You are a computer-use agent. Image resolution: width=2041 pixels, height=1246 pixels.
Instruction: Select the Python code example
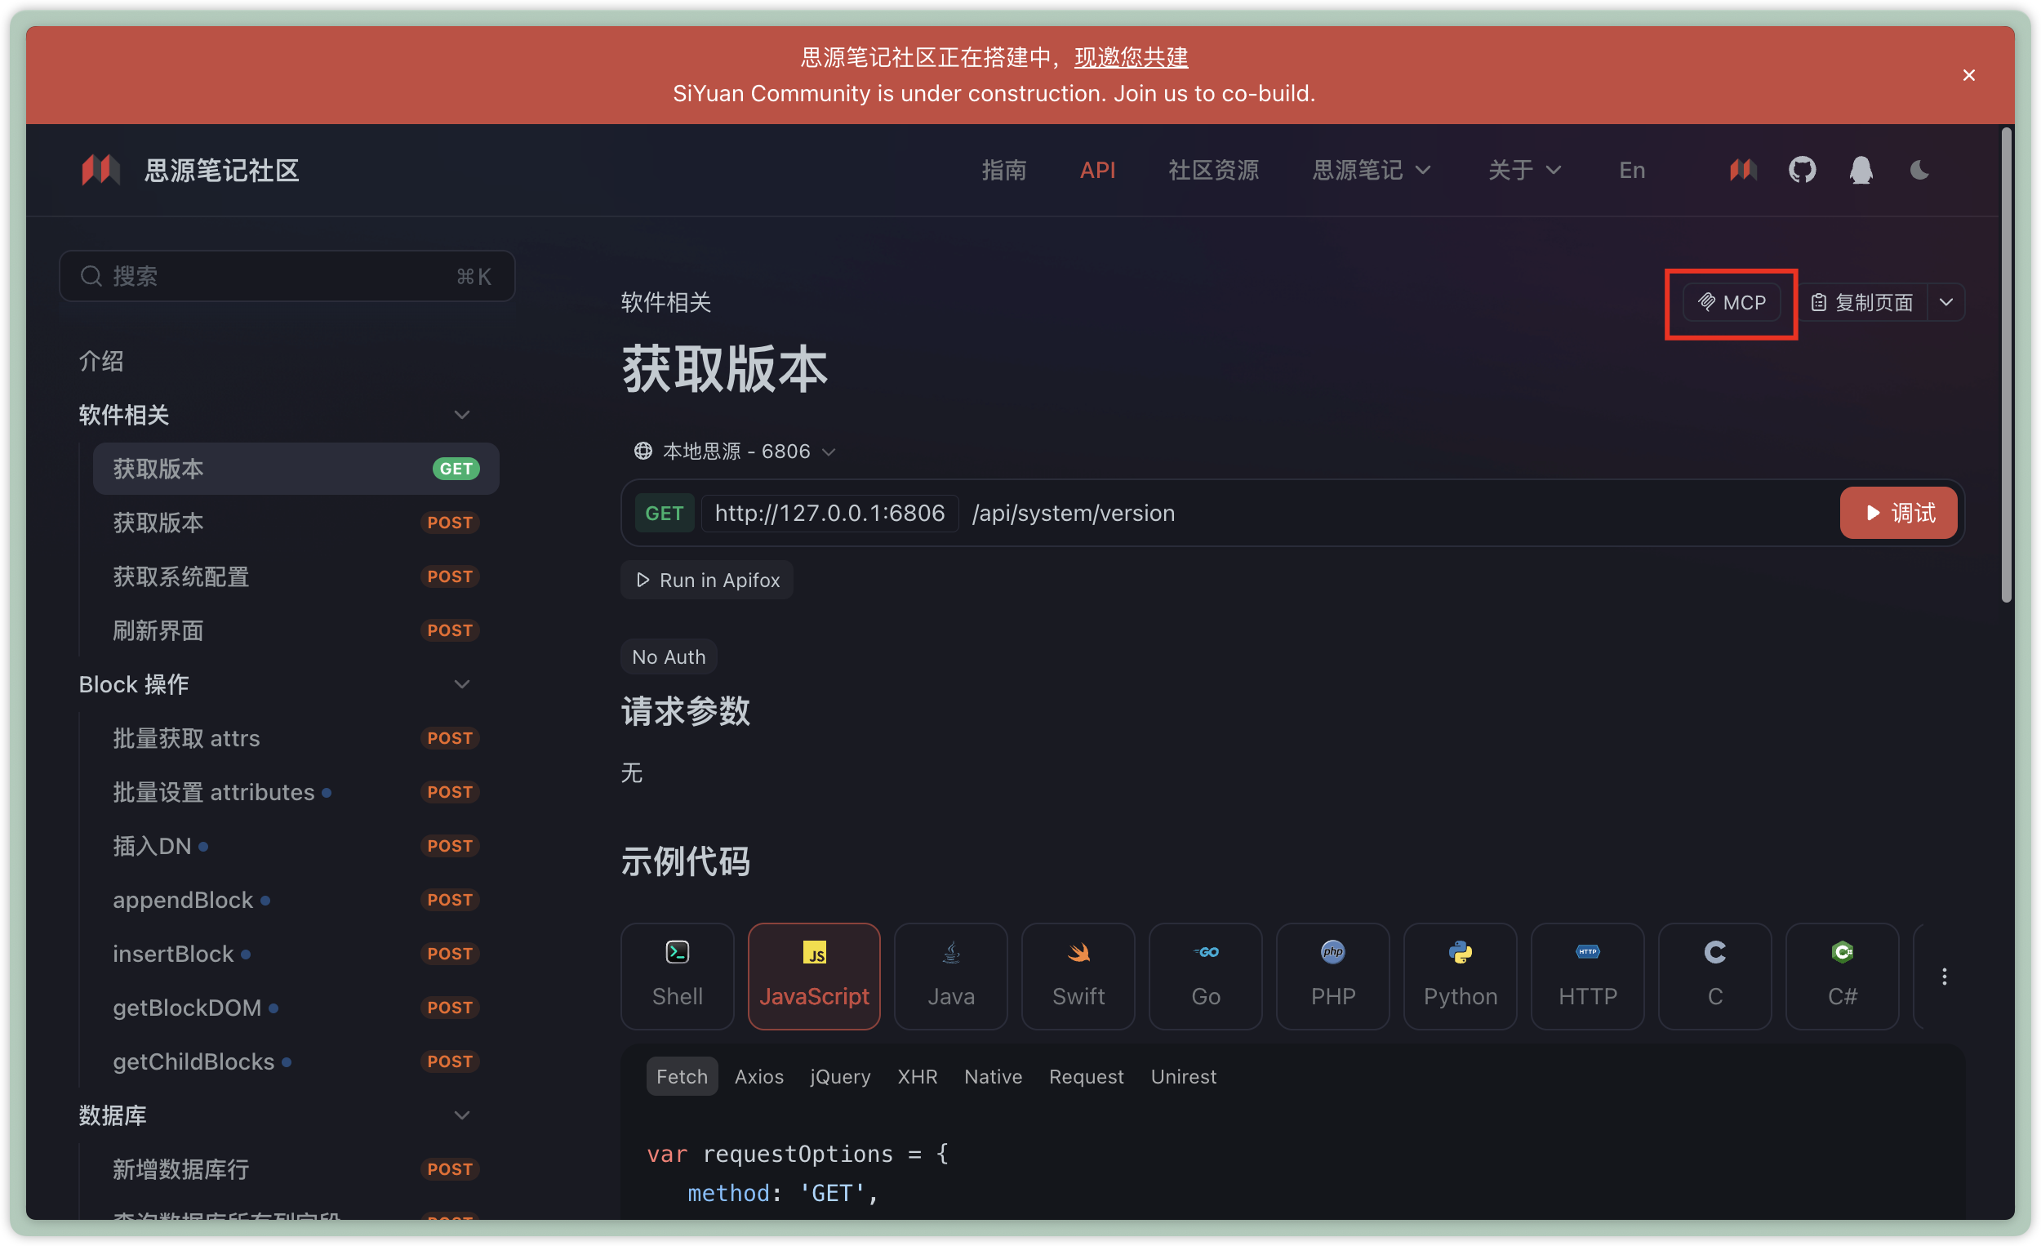click(1460, 975)
